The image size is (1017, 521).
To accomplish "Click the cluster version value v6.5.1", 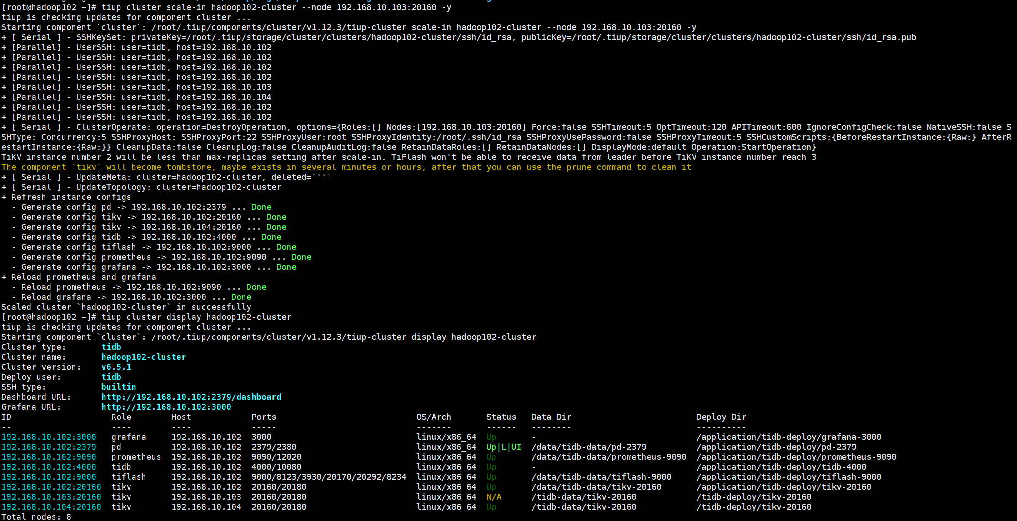I will coord(116,367).
